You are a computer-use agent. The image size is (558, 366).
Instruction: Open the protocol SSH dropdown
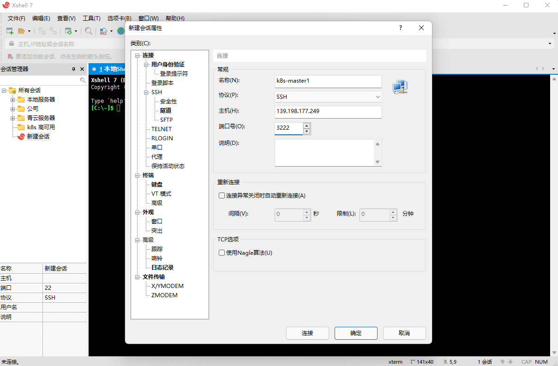coord(328,97)
